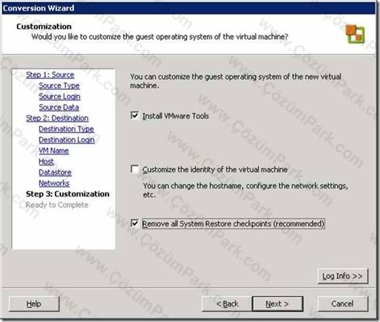The height and width of the screenshot is (322, 380).
Task: Click the 'You can change the hostname' description
Action: pos(245,190)
